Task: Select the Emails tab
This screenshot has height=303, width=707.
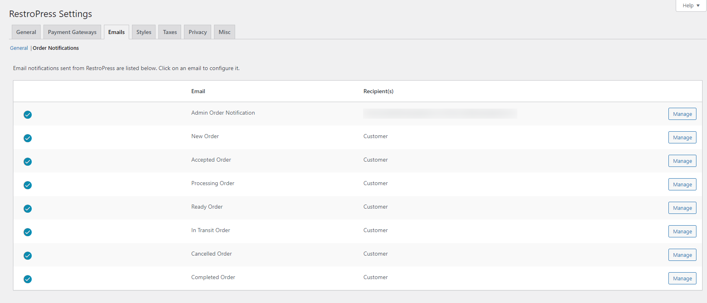Action: 117,32
